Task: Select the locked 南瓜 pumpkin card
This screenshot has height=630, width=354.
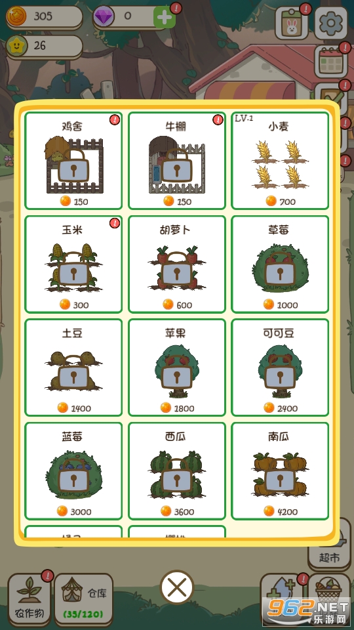Action: click(280, 471)
